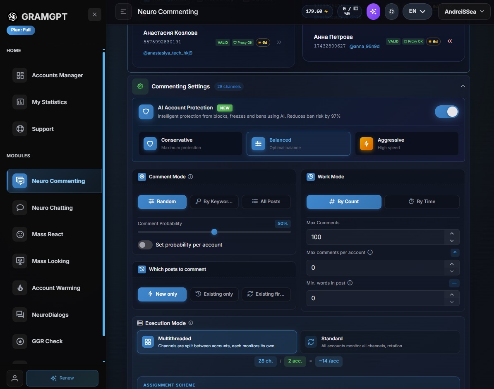Select All Posts comment mode

(x=266, y=202)
